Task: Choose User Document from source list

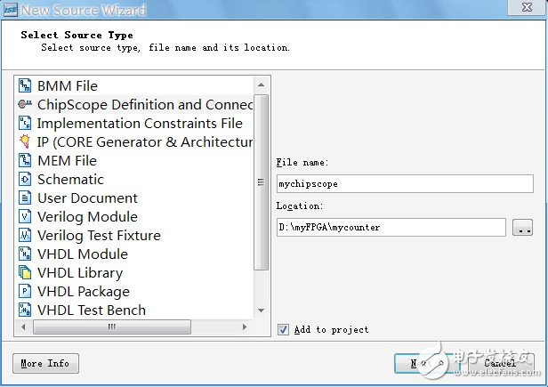Action: point(87,198)
